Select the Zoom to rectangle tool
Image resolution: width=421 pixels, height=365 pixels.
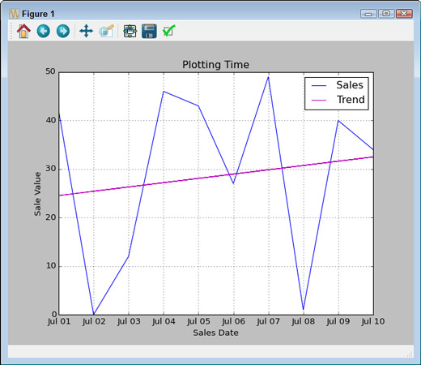pyautogui.click(x=107, y=31)
